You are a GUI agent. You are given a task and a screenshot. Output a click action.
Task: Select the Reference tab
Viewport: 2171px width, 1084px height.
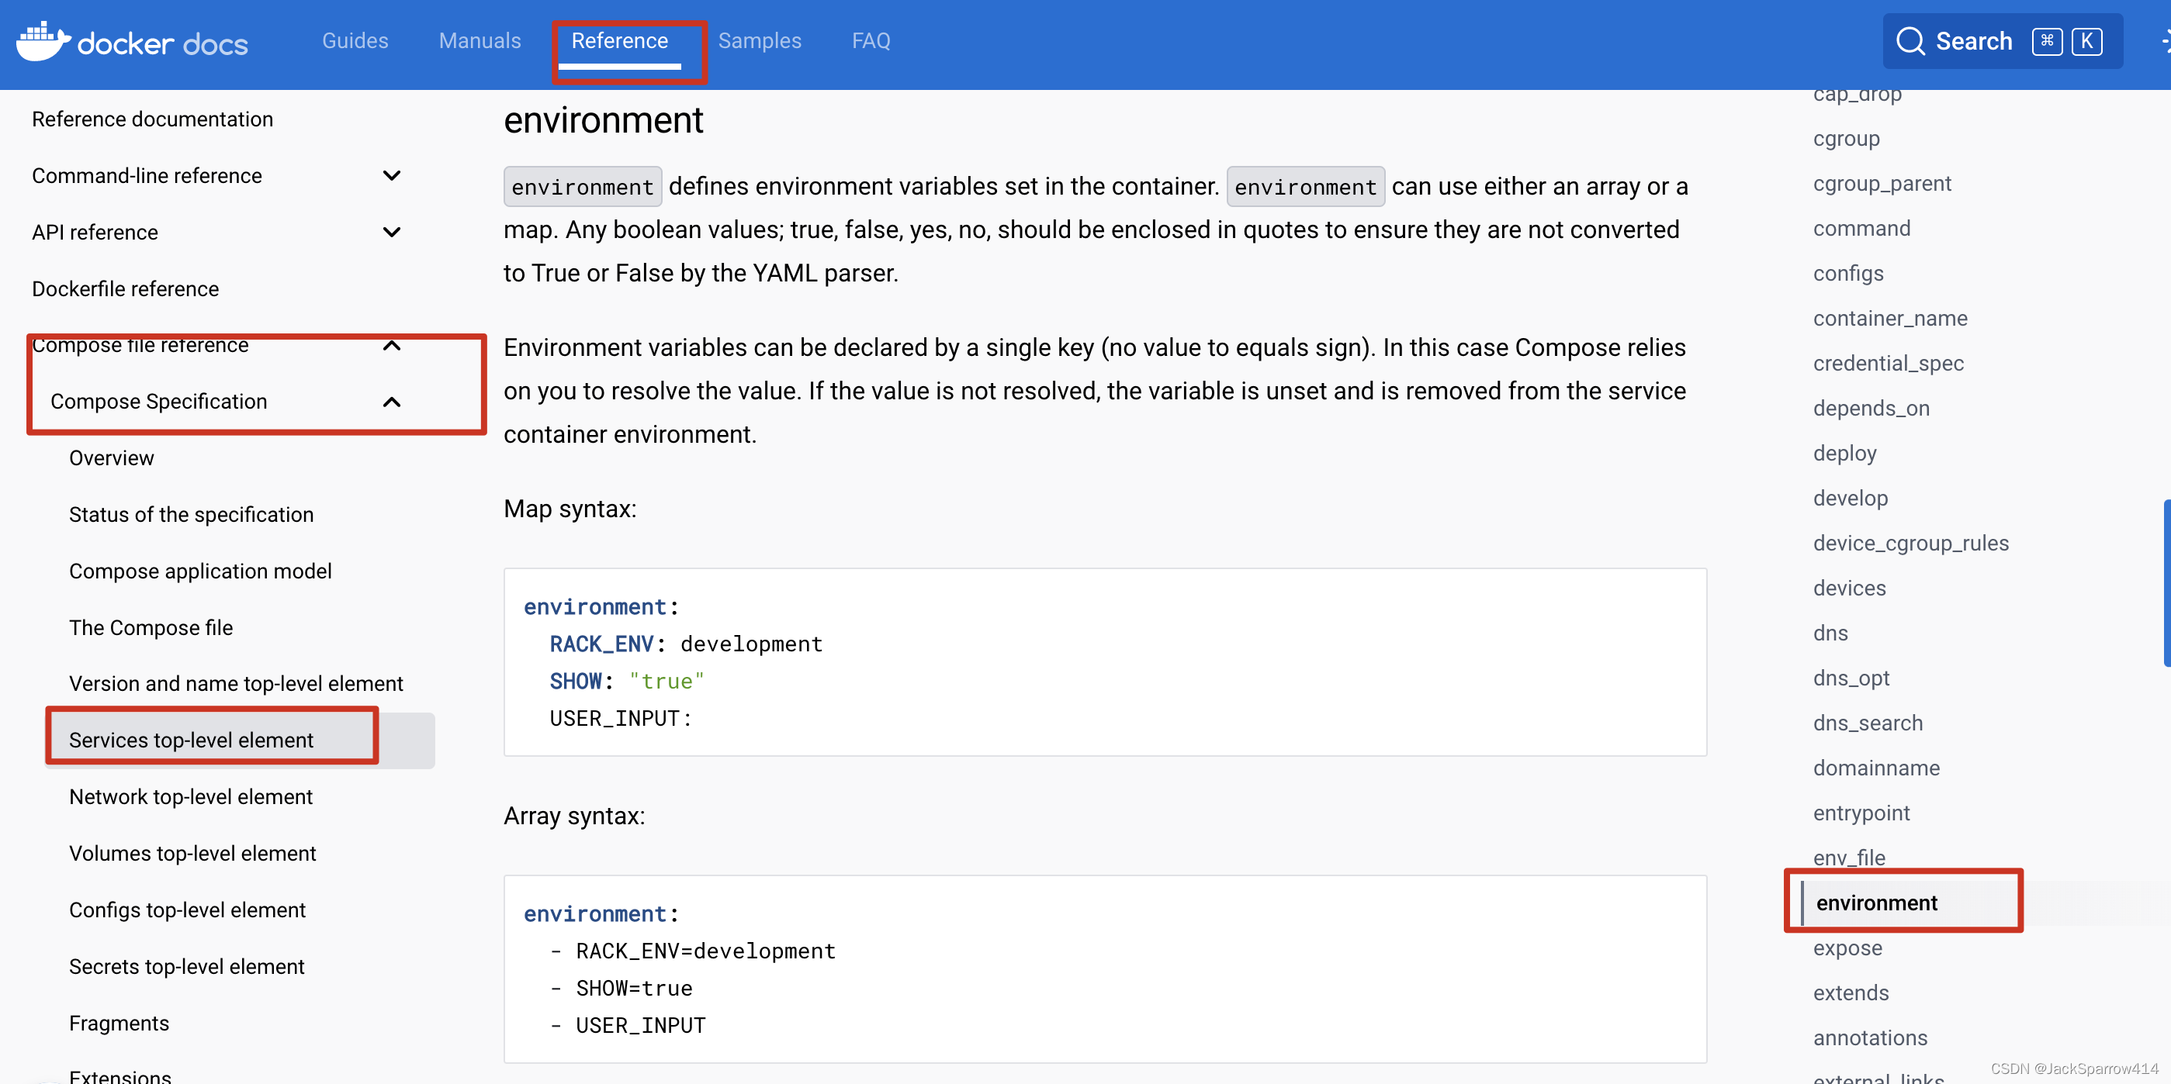[620, 40]
